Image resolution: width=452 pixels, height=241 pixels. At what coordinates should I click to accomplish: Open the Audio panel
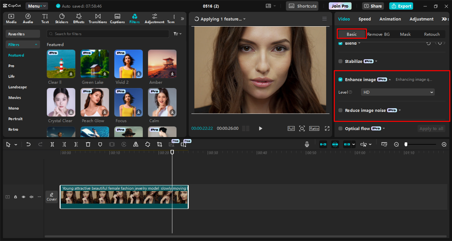click(x=28, y=18)
